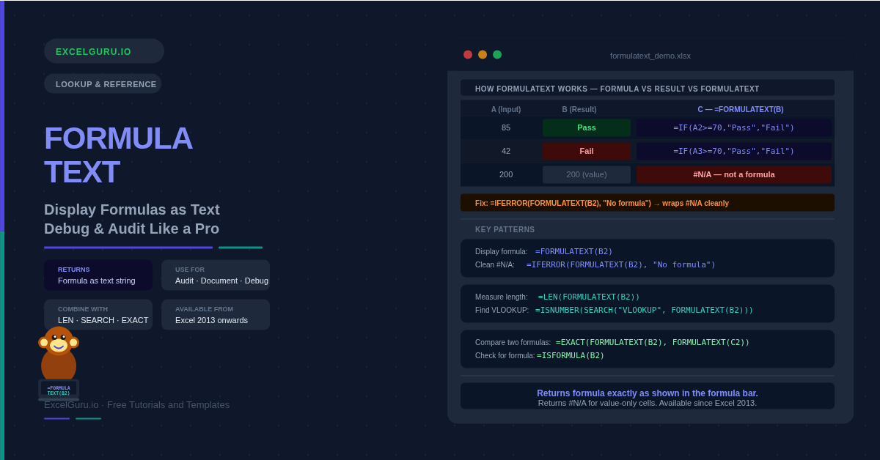
Task: Select the cell containing input value 85
Action: 506,127
